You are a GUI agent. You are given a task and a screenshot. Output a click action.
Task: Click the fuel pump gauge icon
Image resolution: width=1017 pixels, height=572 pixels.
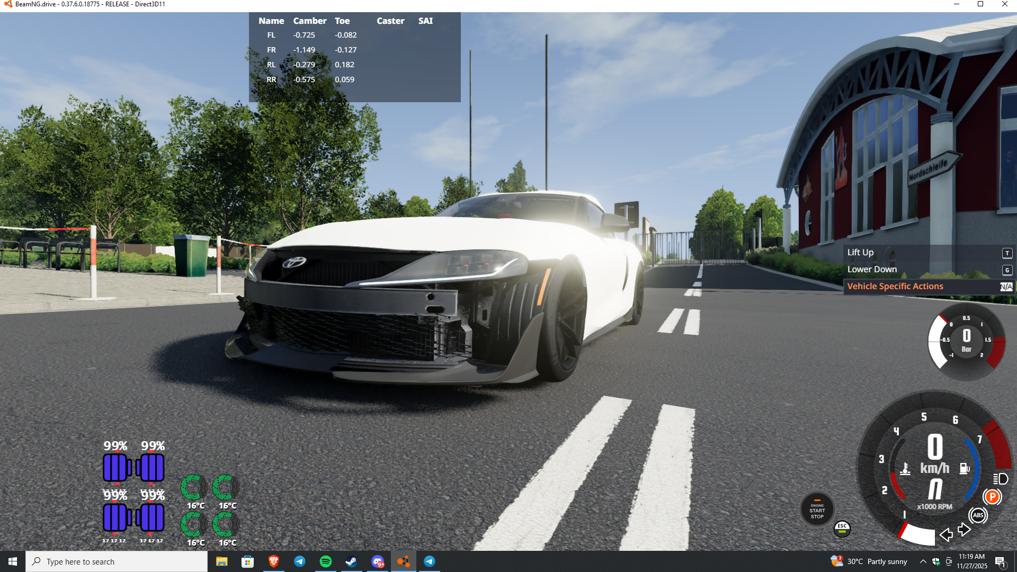pos(965,468)
